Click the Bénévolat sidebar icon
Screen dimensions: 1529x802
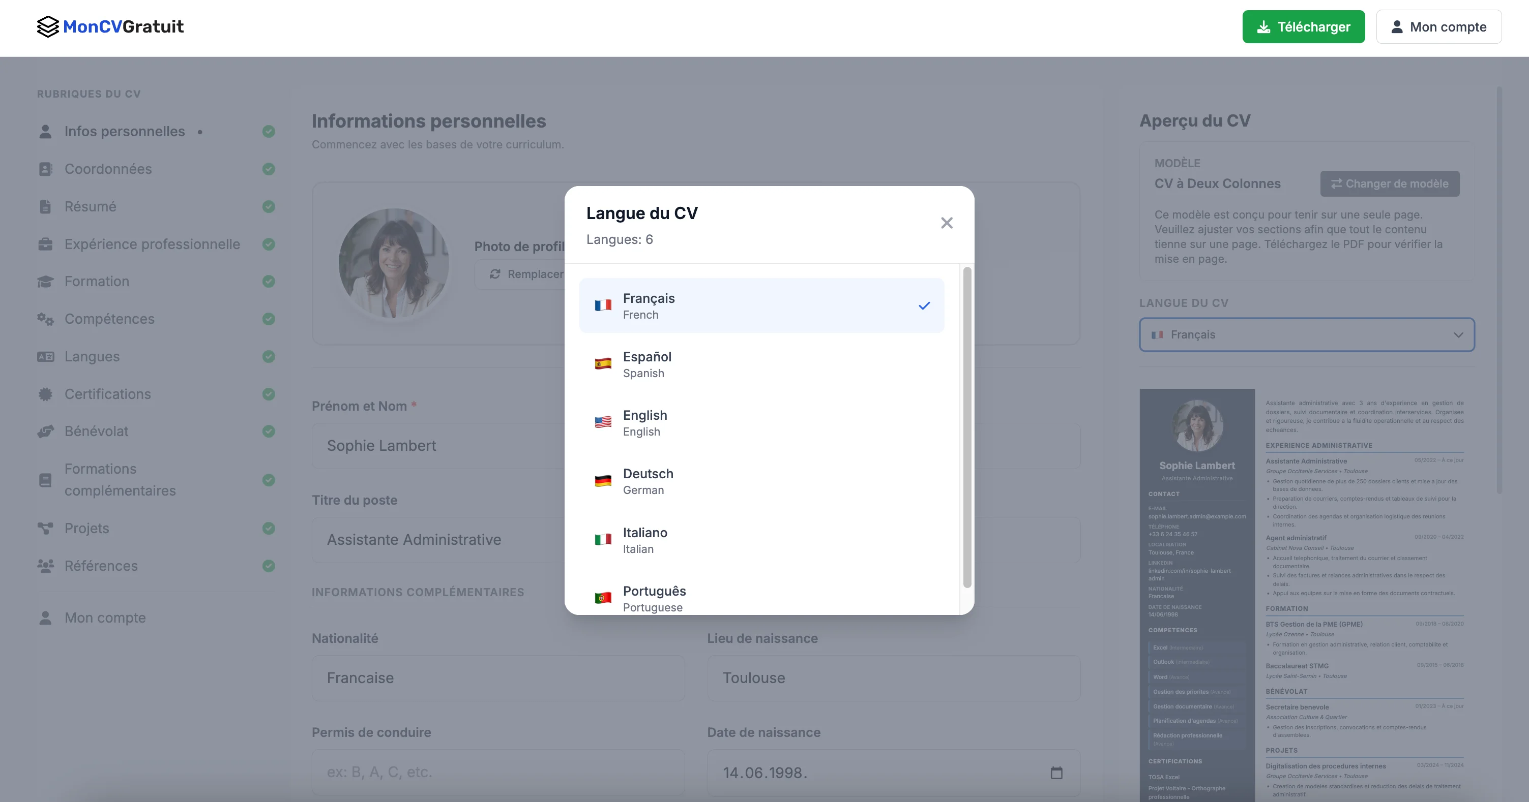[x=46, y=431]
